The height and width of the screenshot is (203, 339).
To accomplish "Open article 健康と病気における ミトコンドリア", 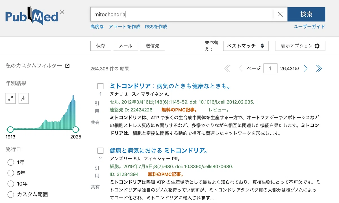I will pyautogui.click(x=159, y=150).
